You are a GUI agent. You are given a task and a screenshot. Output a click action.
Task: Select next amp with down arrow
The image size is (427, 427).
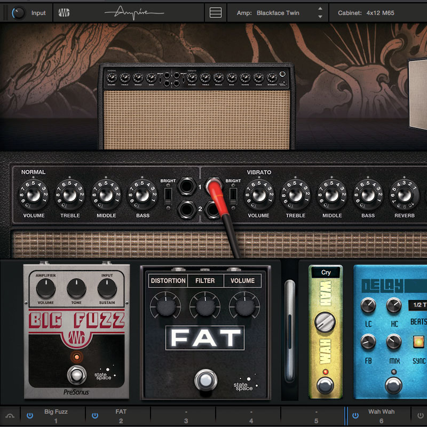tap(320, 17)
